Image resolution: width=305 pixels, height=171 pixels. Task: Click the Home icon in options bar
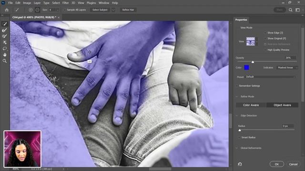7,10
